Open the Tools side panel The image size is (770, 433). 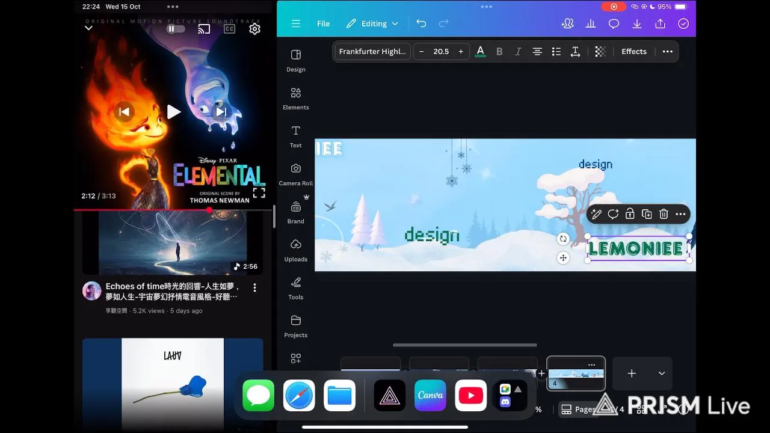(296, 288)
